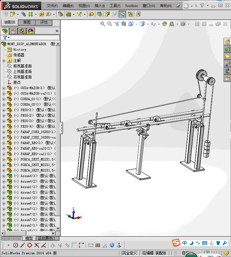Expand the PARAF_REG<1> component node
Image resolution: width=231 pixels, height=257 pixels.
4,143
